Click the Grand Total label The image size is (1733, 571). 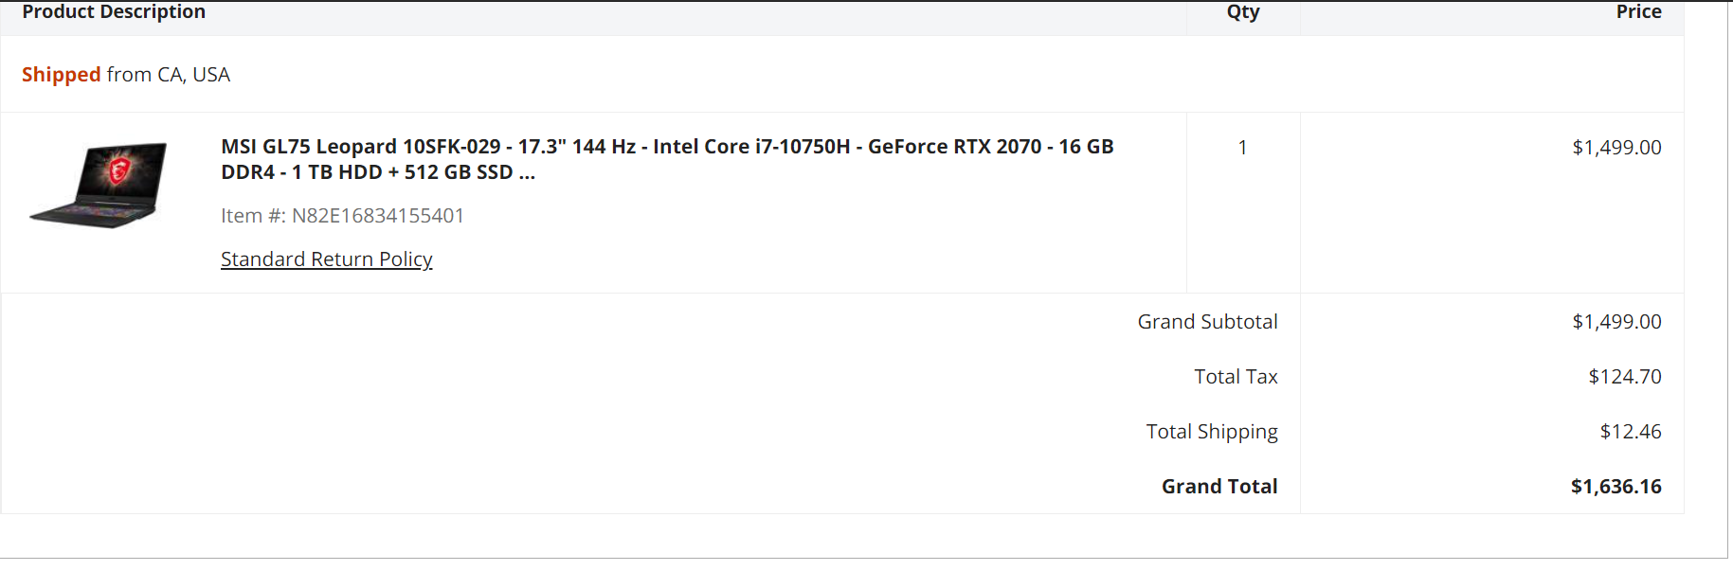click(x=1219, y=487)
